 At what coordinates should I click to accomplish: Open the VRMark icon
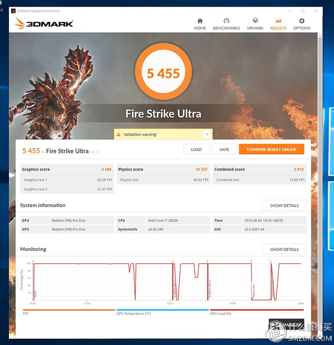[255, 21]
